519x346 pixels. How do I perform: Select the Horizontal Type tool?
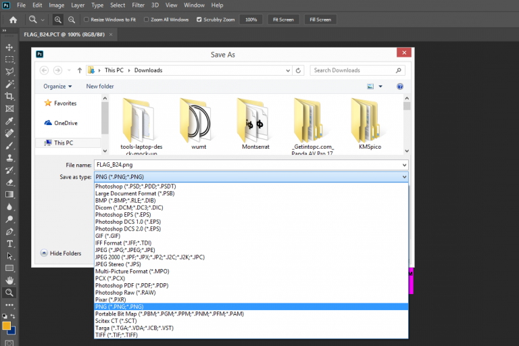[x=9, y=243]
